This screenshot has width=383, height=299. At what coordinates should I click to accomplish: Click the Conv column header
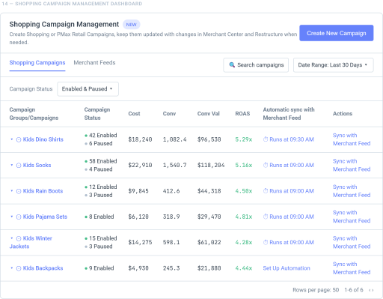point(169,114)
